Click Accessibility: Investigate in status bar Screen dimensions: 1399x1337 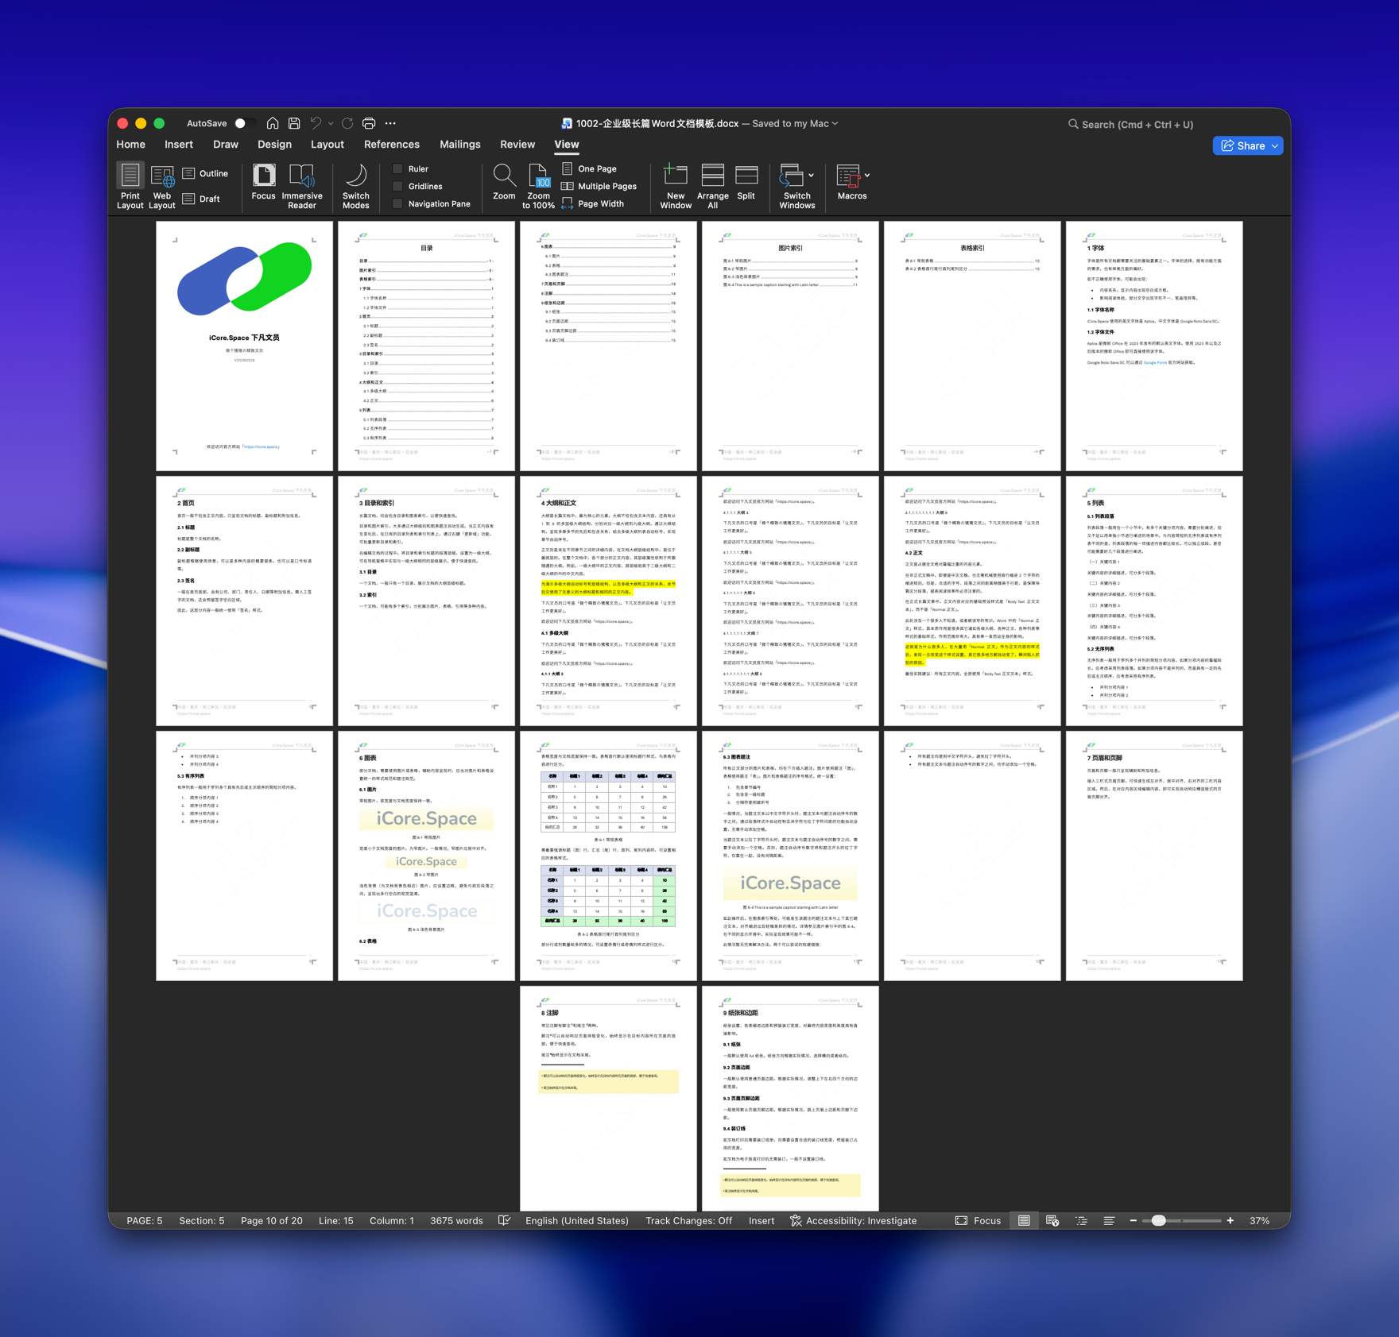(853, 1220)
